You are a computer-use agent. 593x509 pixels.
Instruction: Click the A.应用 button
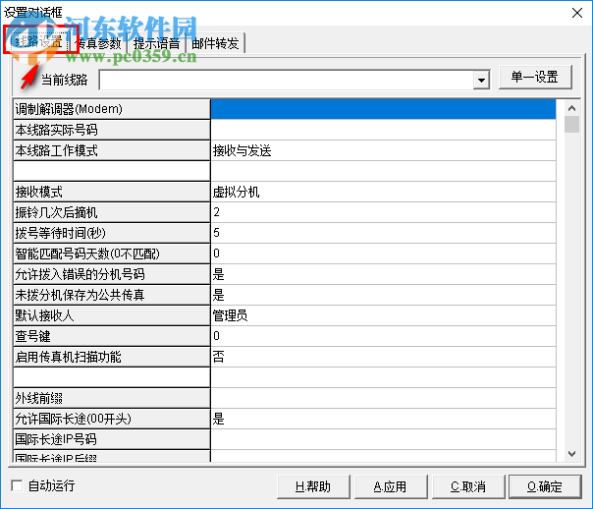point(391,486)
